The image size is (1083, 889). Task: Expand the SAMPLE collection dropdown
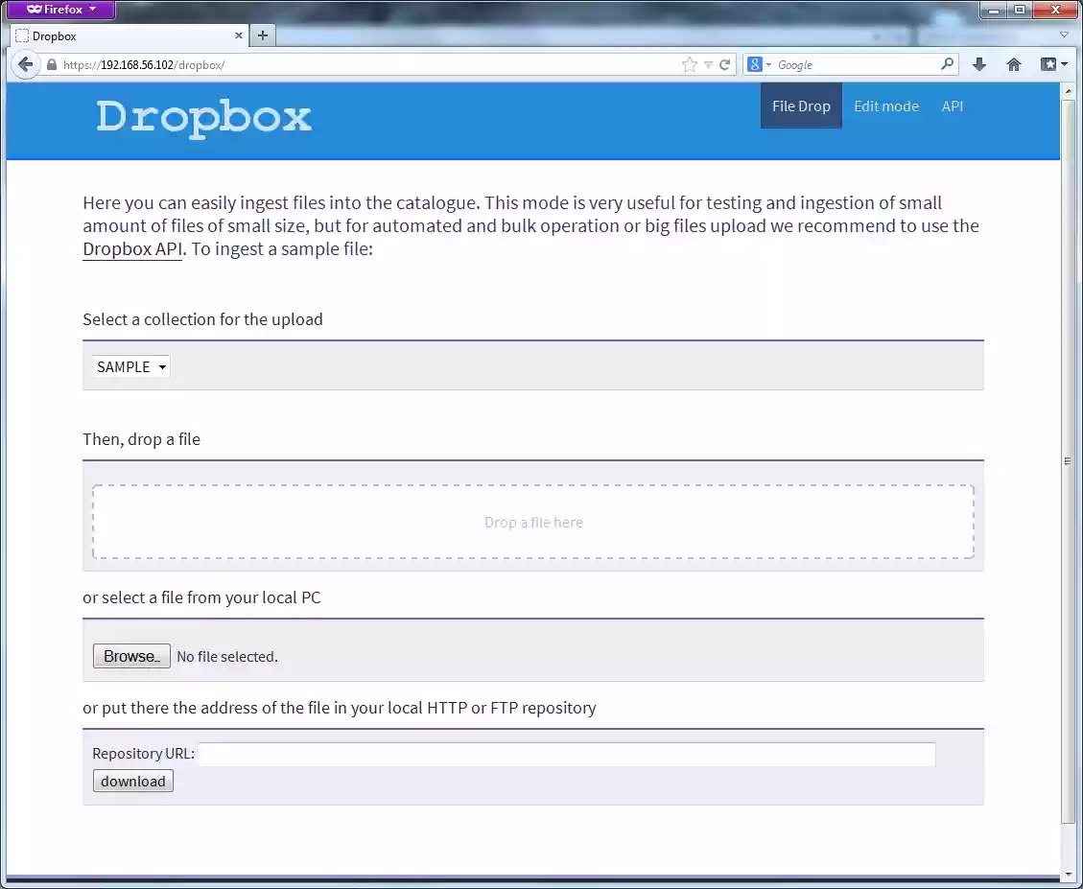(x=131, y=366)
